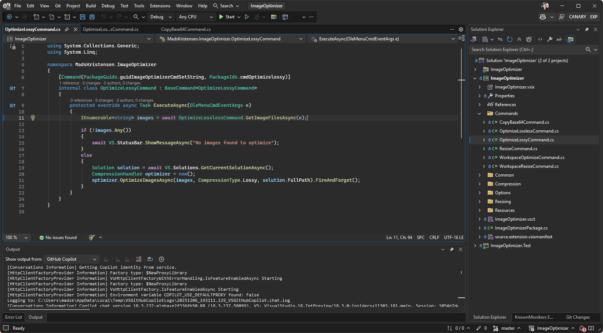Open Properties via the wrench icon
The width and height of the screenshot is (603, 333).
click(549, 39)
